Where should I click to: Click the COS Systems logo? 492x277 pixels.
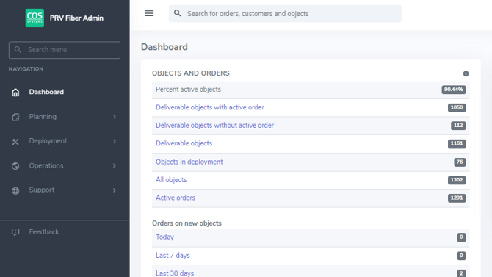click(35, 18)
